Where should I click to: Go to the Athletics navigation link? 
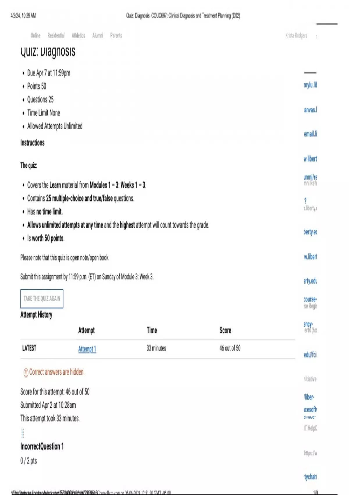78,36
